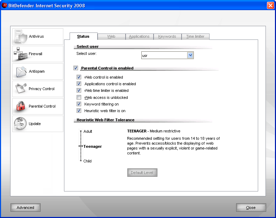
Task: Set tolerance slider to Adult level
Action: 81,131
